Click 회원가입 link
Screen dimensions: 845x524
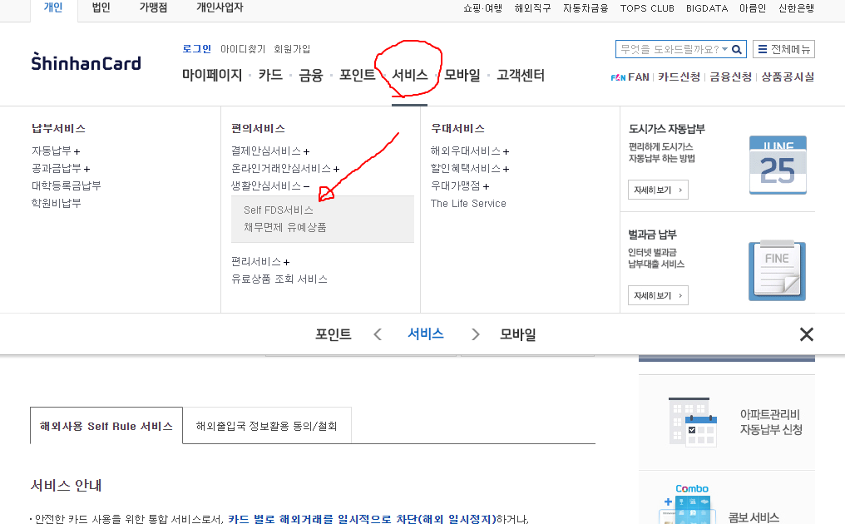(292, 49)
